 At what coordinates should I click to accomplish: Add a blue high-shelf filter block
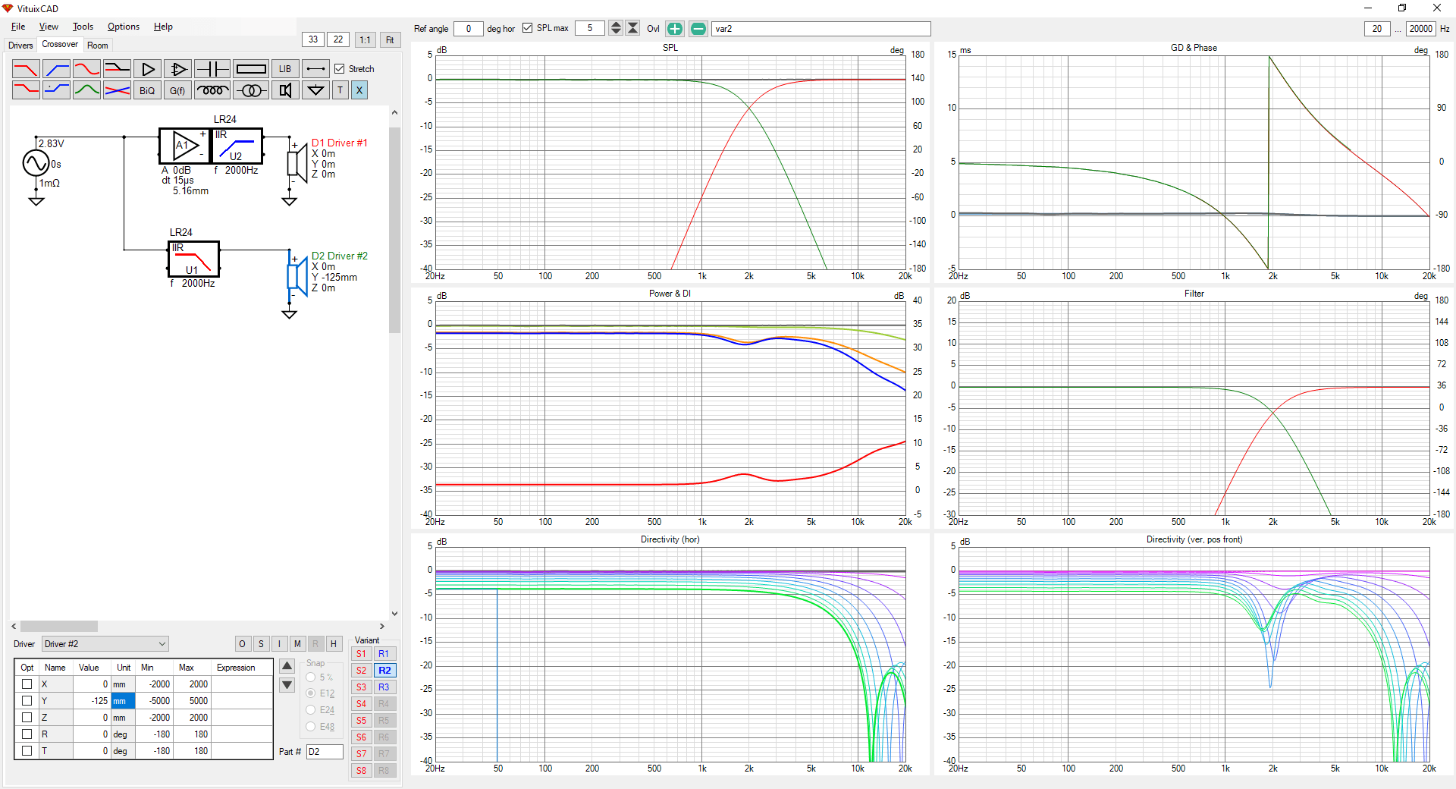click(57, 90)
